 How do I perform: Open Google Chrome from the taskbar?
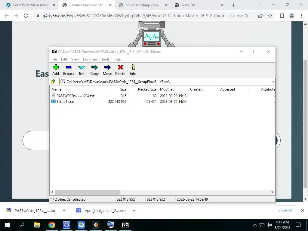52,225
